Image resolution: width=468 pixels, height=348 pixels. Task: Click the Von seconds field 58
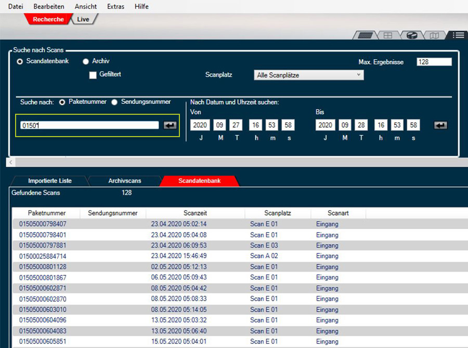coord(288,125)
